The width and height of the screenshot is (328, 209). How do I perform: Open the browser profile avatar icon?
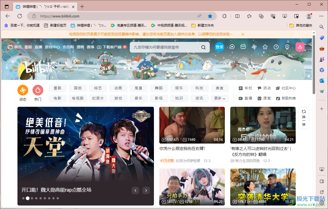(309, 16)
